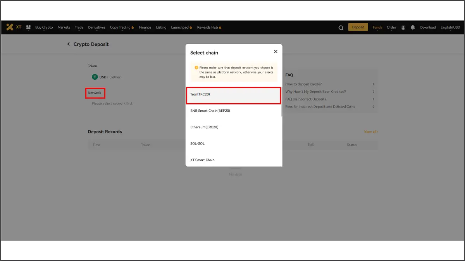
Task: Select BNB Smart Chain(BEP20) chain
Action: point(233,111)
